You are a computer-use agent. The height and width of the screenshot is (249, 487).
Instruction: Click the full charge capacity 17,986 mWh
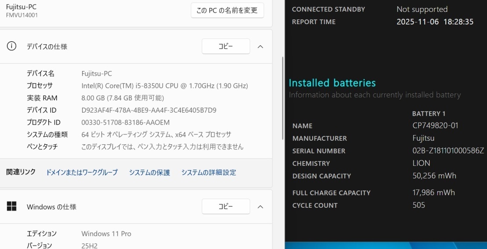click(x=433, y=192)
